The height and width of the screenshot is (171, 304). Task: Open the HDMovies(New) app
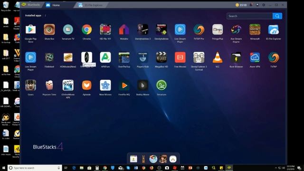tap(68, 57)
